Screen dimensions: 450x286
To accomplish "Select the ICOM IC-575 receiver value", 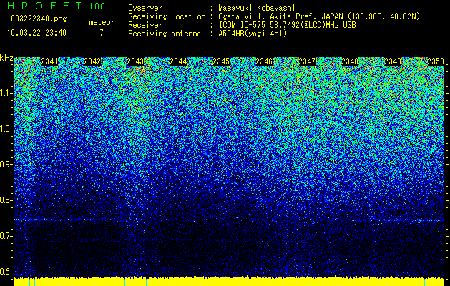I will click(287, 25).
